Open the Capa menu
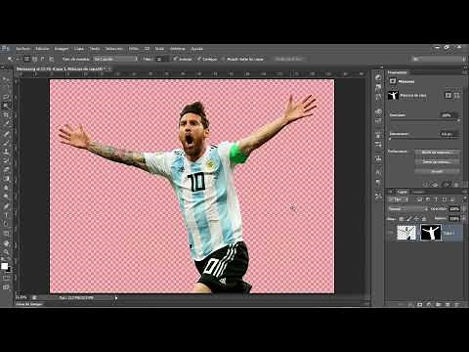Image resolution: width=469 pixels, height=352 pixels. (79, 49)
